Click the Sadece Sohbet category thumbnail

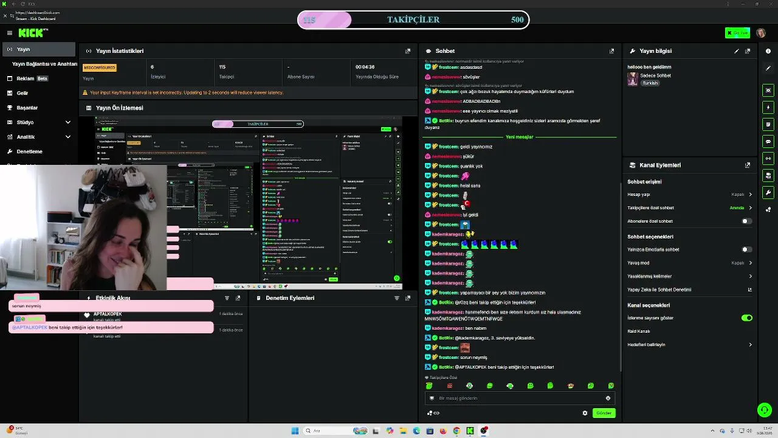click(633, 79)
